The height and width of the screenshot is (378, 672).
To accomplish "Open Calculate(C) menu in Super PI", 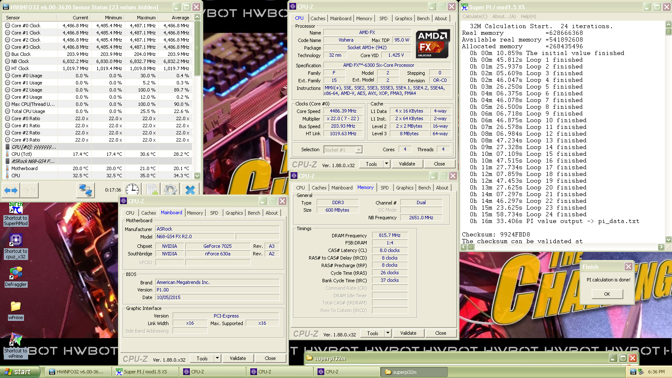I will tap(475, 16).
